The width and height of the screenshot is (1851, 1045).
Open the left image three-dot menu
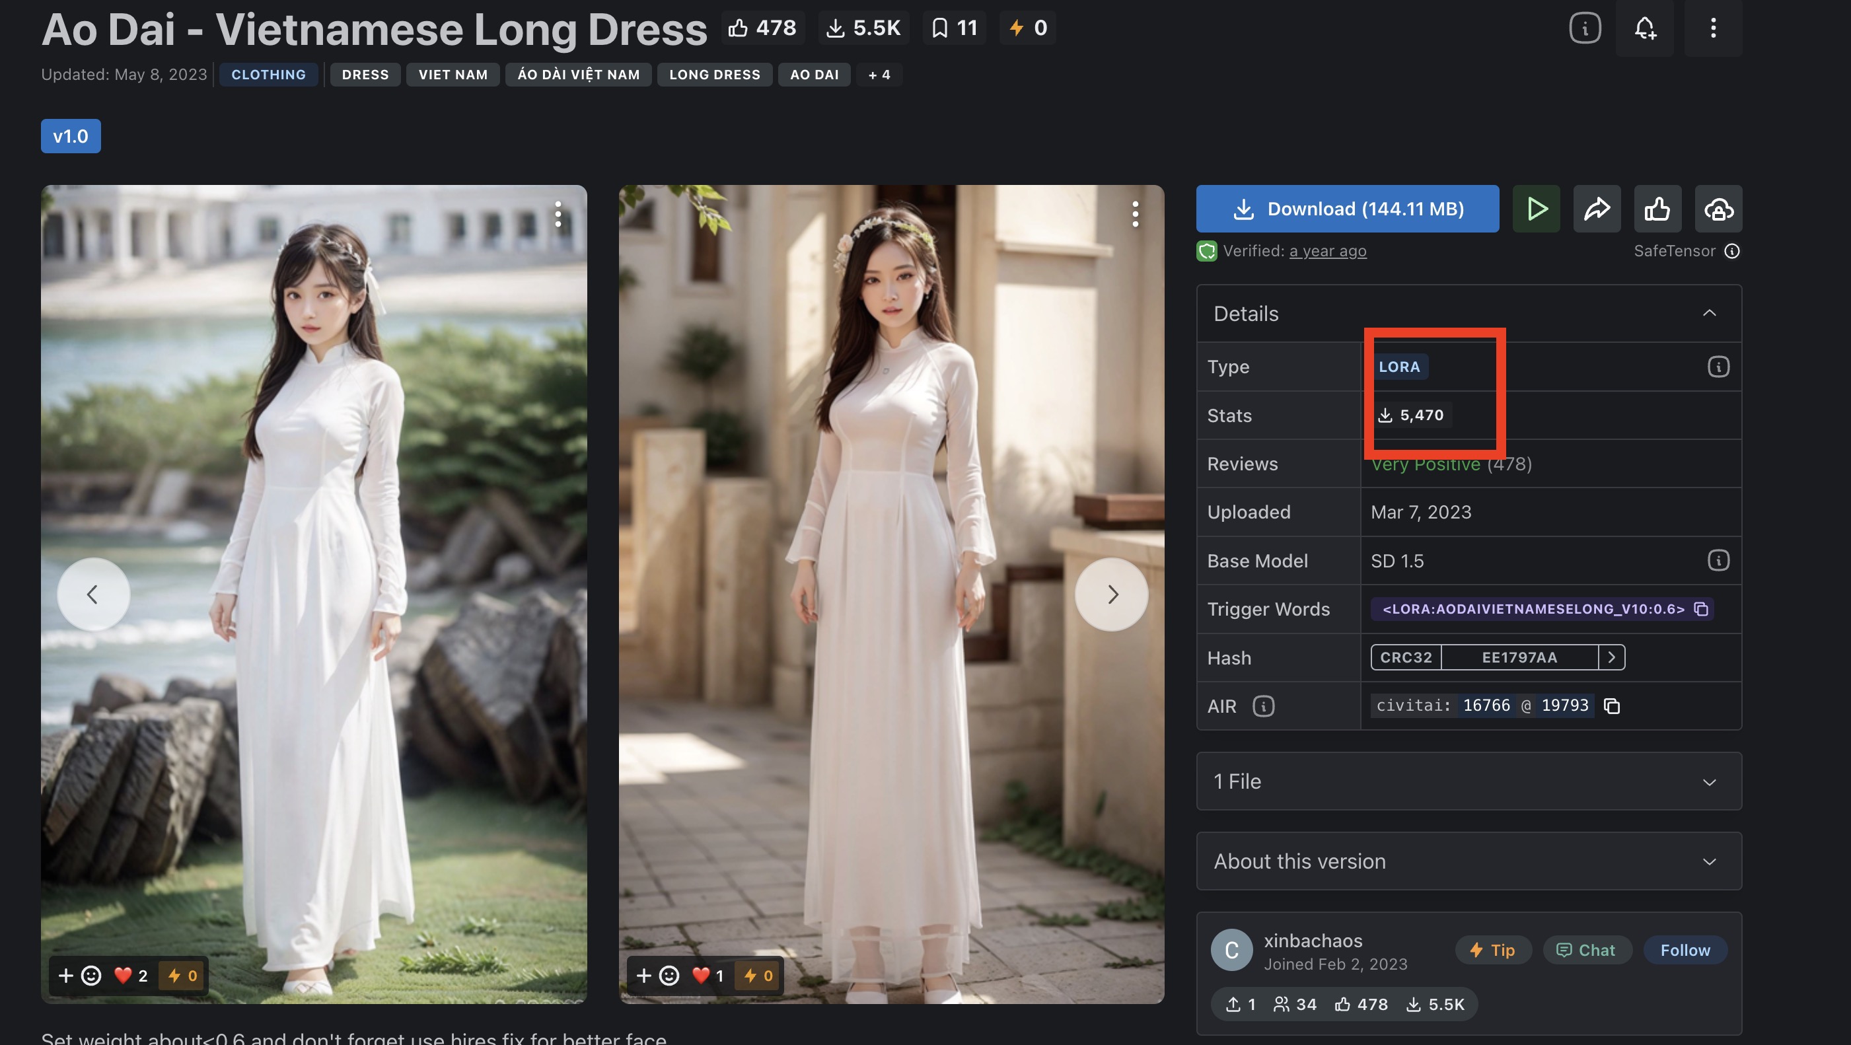[558, 214]
